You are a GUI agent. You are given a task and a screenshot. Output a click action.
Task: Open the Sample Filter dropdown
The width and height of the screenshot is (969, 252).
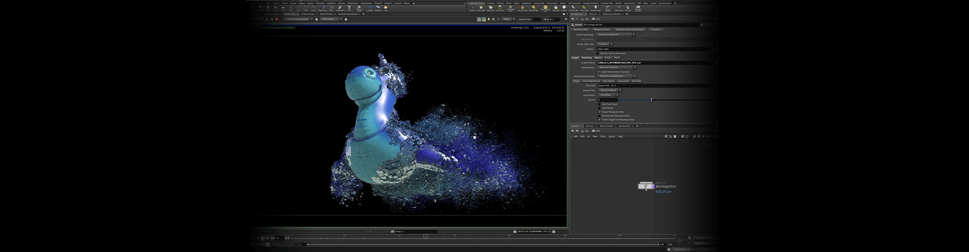tap(610, 90)
